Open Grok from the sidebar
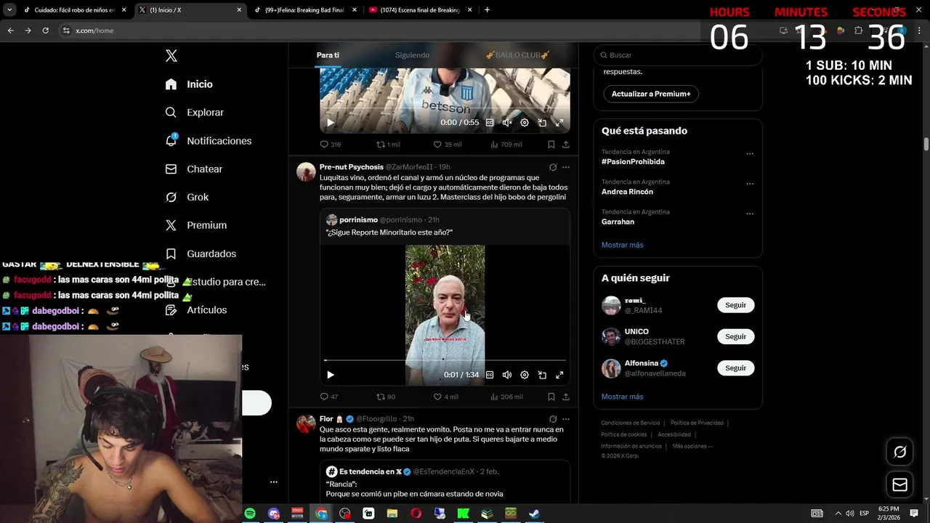Screen dimensions: 930x523 click(x=187, y=197)
